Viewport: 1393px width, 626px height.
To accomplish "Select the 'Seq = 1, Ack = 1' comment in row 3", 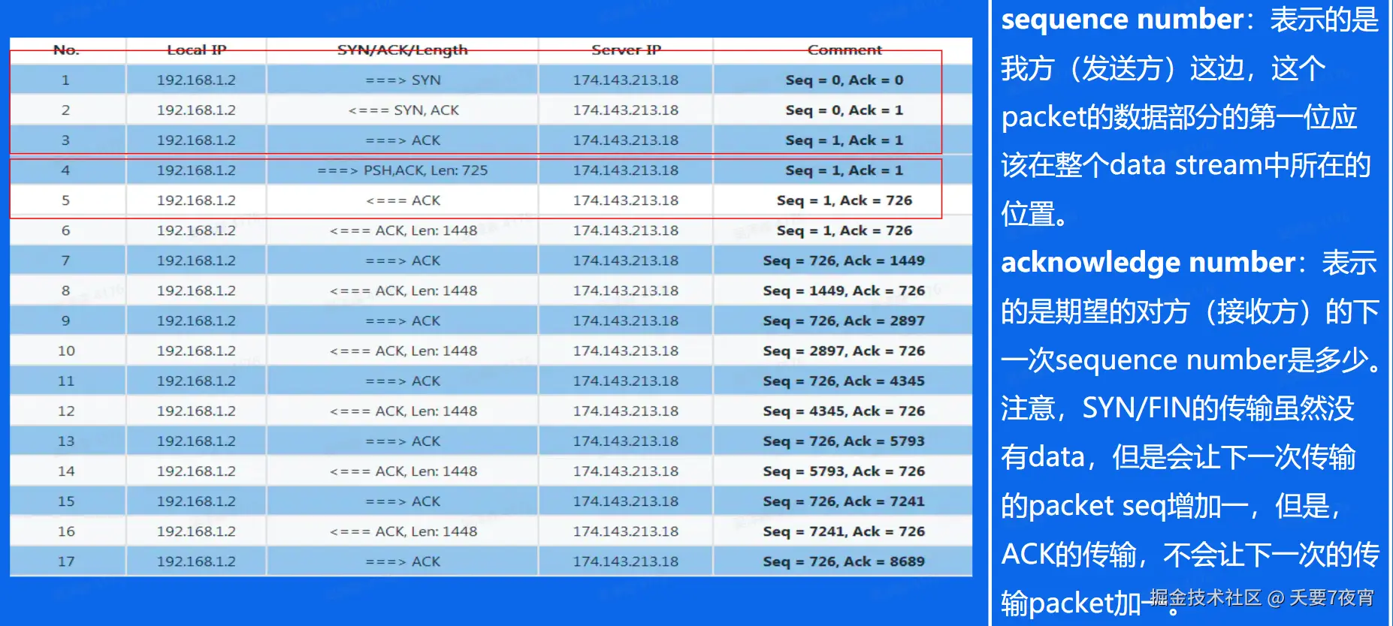I will [x=845, y=140].
